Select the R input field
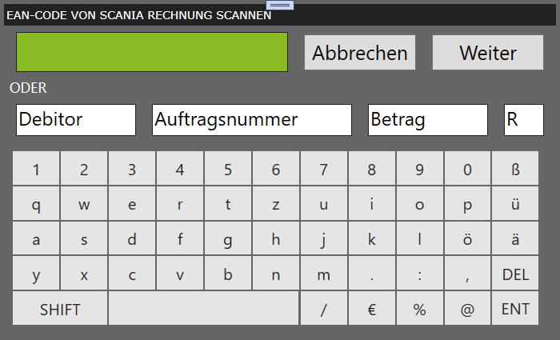560x340 pixels. [524, 120]
